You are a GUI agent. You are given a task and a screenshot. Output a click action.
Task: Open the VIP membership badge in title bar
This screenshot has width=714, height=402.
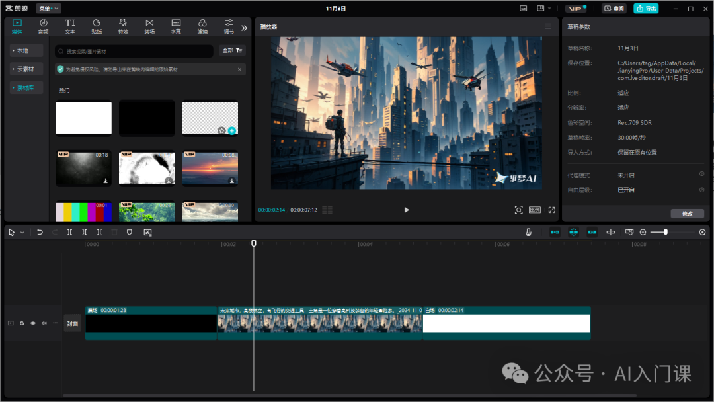click(576, 8)
